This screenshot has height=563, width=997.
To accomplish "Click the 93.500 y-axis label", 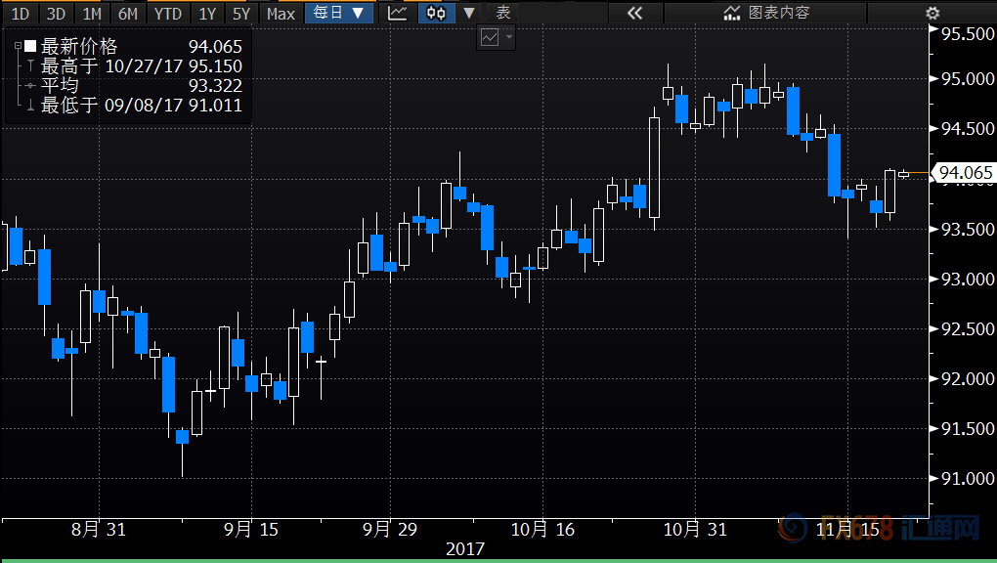I will (967, 229).
